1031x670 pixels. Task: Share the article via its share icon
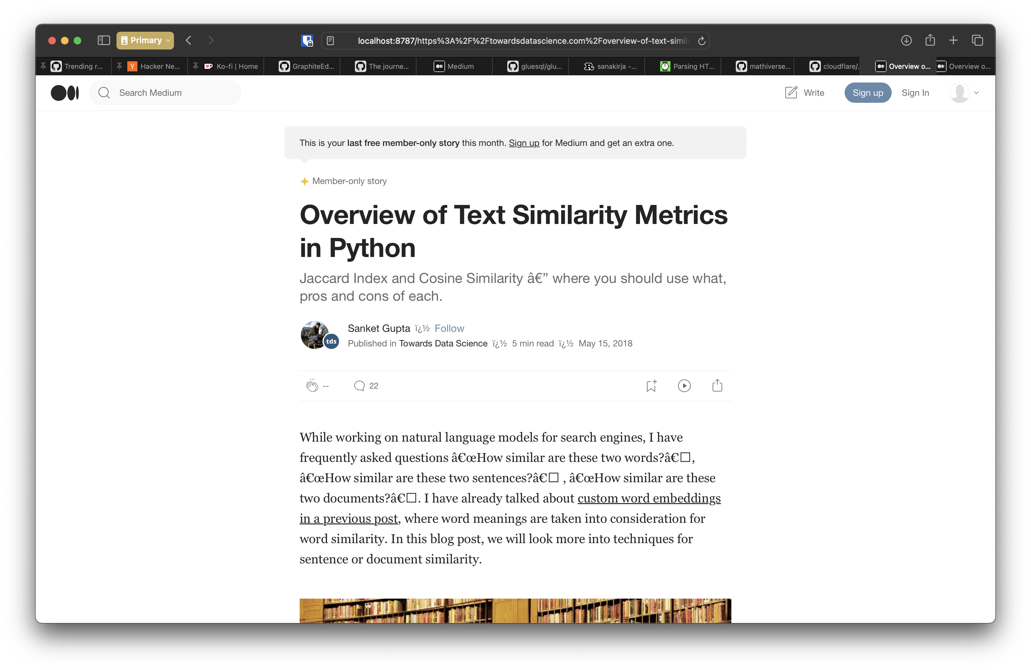point(717,386)
